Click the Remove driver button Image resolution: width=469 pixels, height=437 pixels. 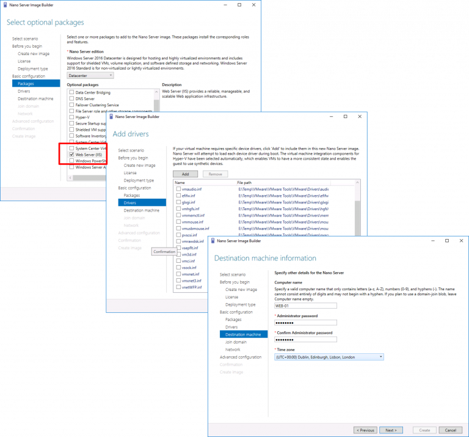(216, 174)
